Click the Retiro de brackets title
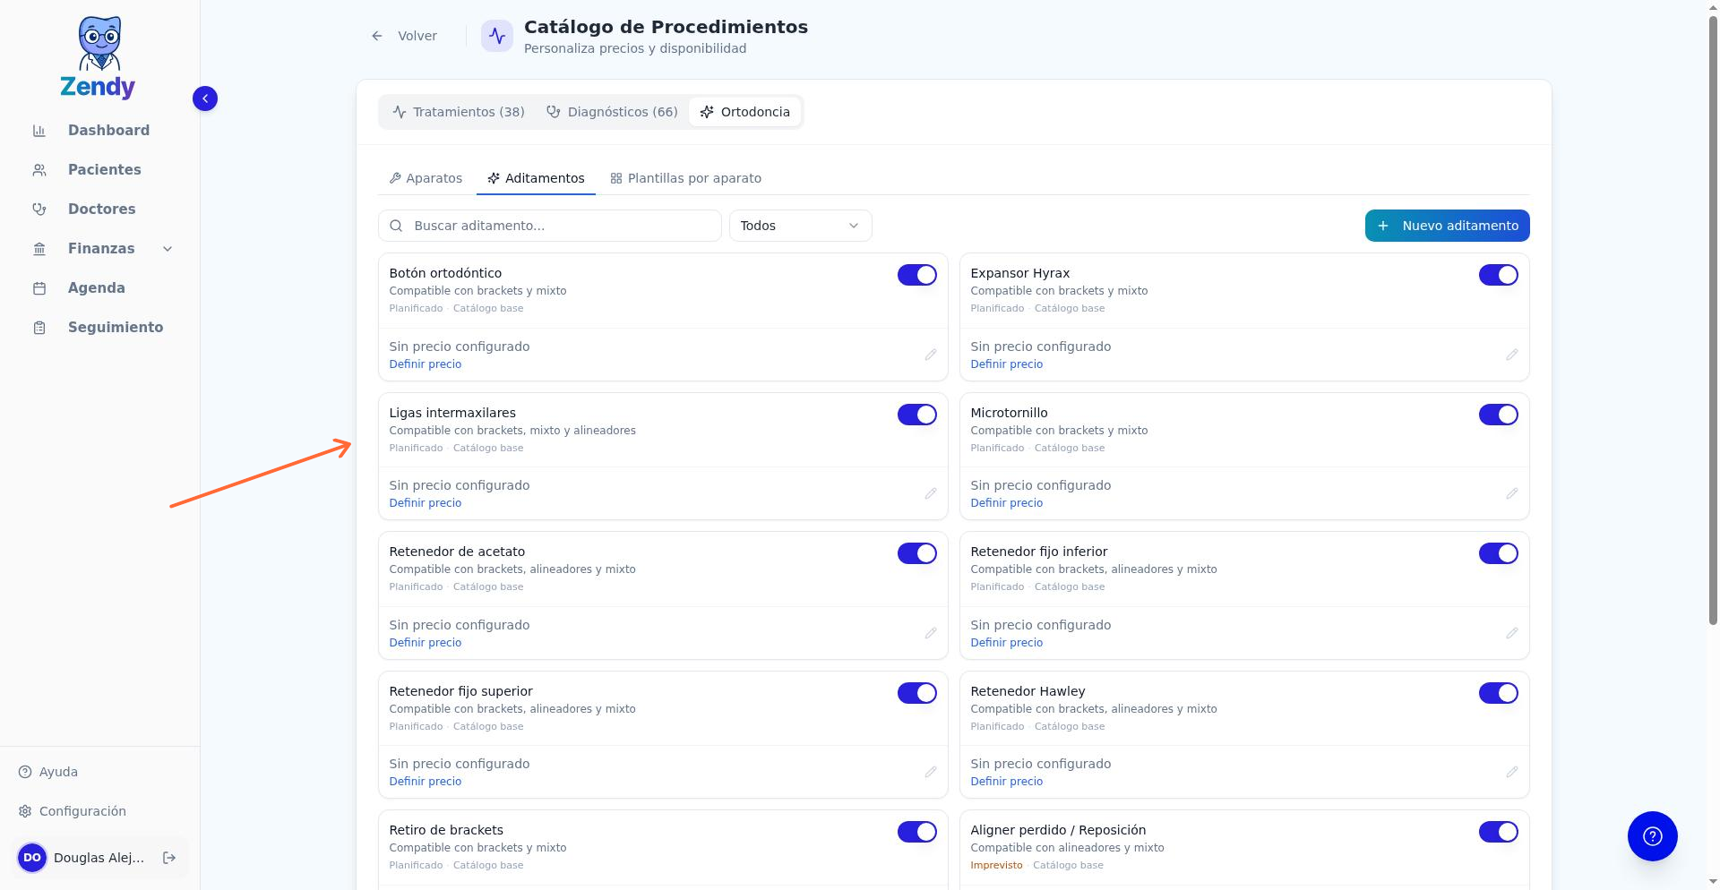Viewport: 1720px width, 890px height. click(x=446, y=830)
